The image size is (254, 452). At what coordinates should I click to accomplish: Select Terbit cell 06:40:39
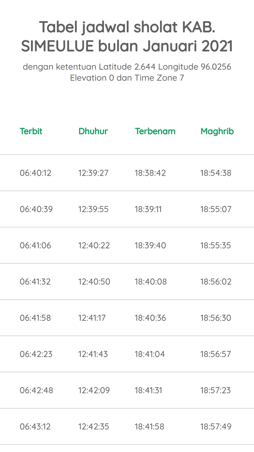36,209
